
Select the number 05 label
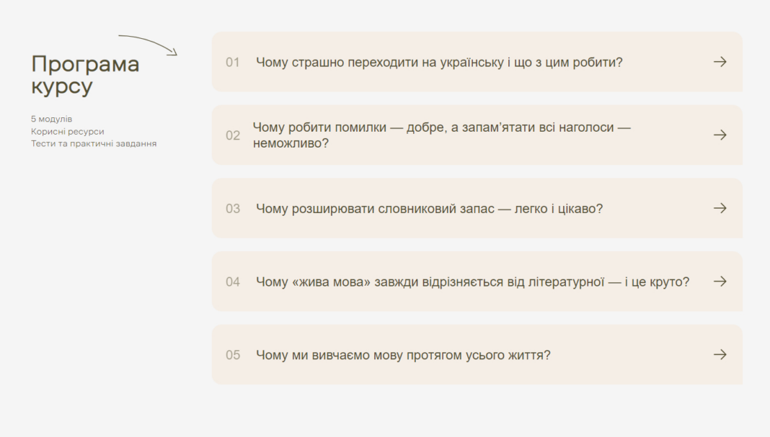coord(233,355)
